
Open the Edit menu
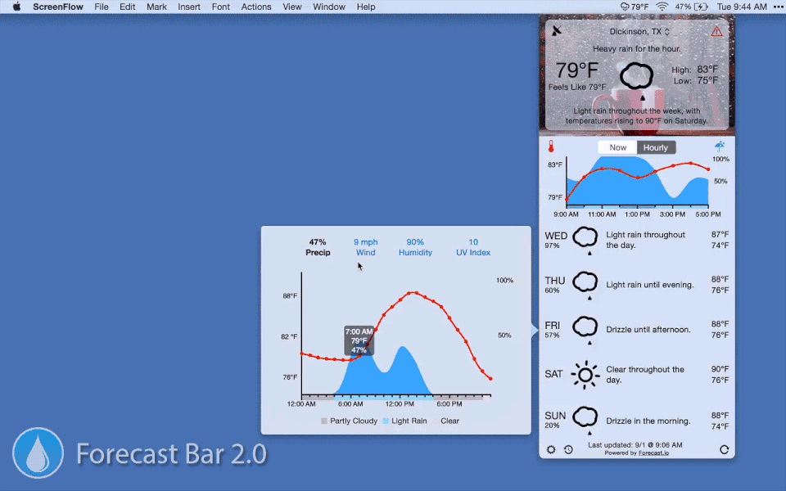[x=128, y=7]
